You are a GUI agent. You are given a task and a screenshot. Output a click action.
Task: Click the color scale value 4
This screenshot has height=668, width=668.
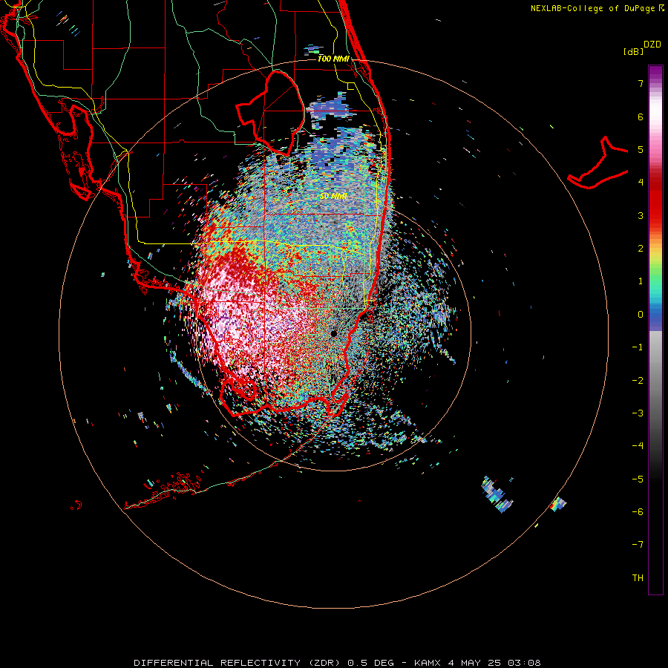pos(641,183)
